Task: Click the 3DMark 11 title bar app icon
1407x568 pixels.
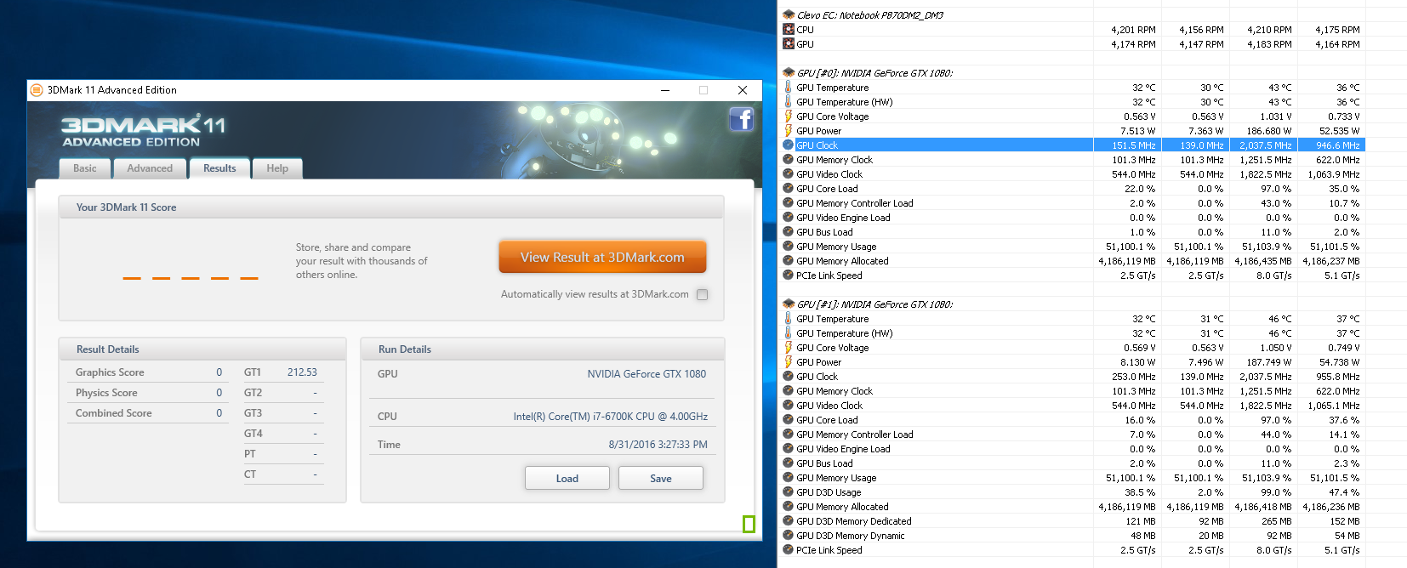Action: [36, 90]
